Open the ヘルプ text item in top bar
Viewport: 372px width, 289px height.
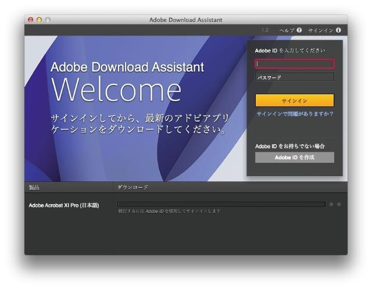click(287, 30)
